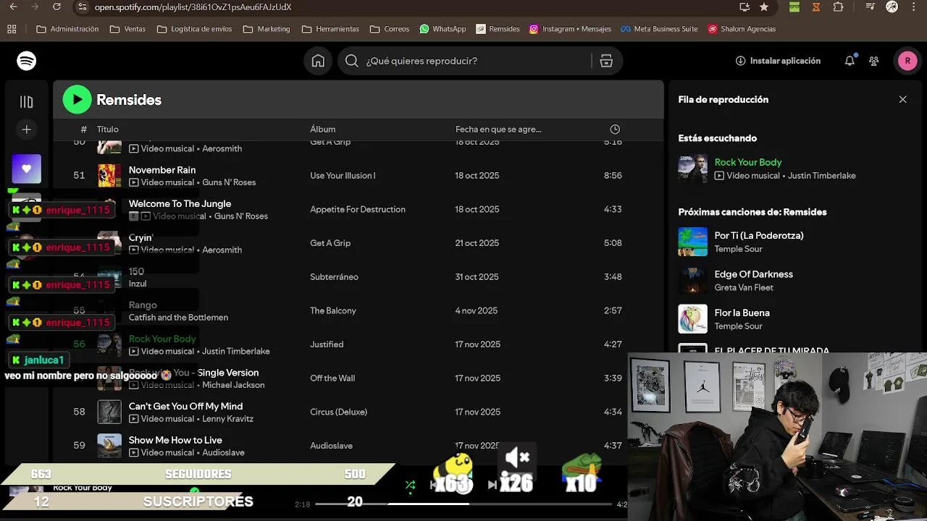Open the browser apps grid icon

coord(12,29)
